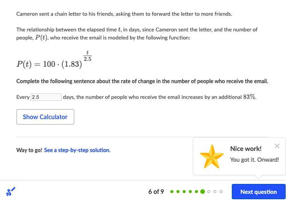Open the scratchpad pencil tool
The height and width of the screenshot is (200, 286).
coord(11,191)
